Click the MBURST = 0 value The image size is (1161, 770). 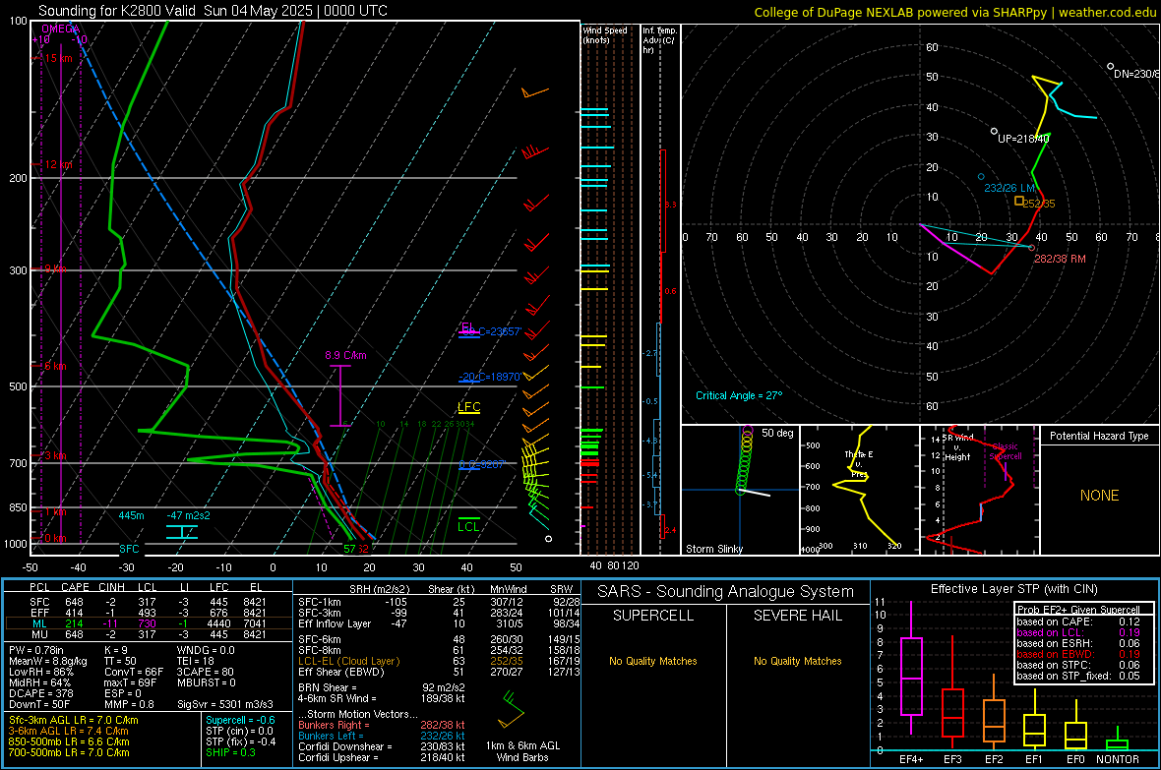206,682
